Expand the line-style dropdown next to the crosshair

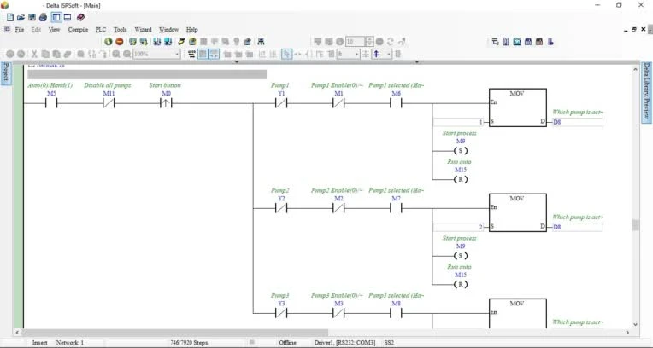pyautogui.click(x=389, y=54)
